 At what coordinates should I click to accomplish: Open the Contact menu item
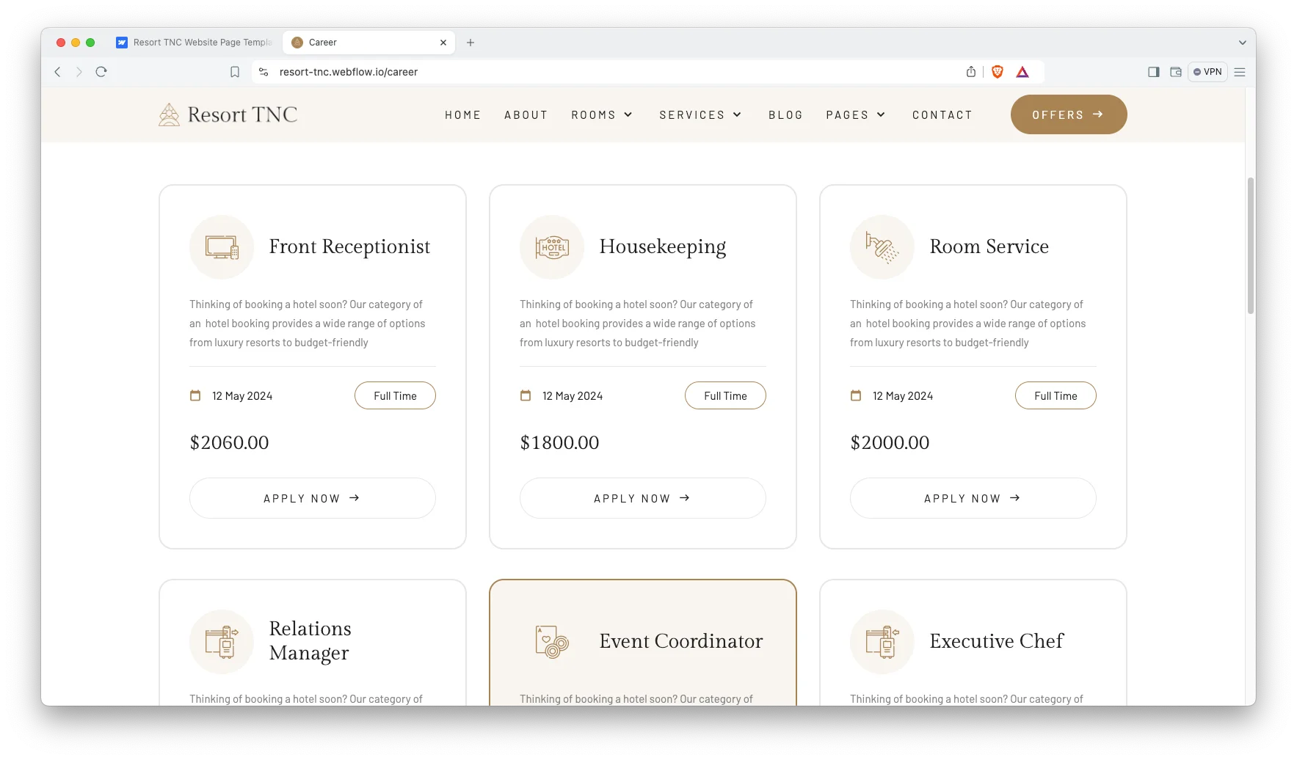coord(942,115)
